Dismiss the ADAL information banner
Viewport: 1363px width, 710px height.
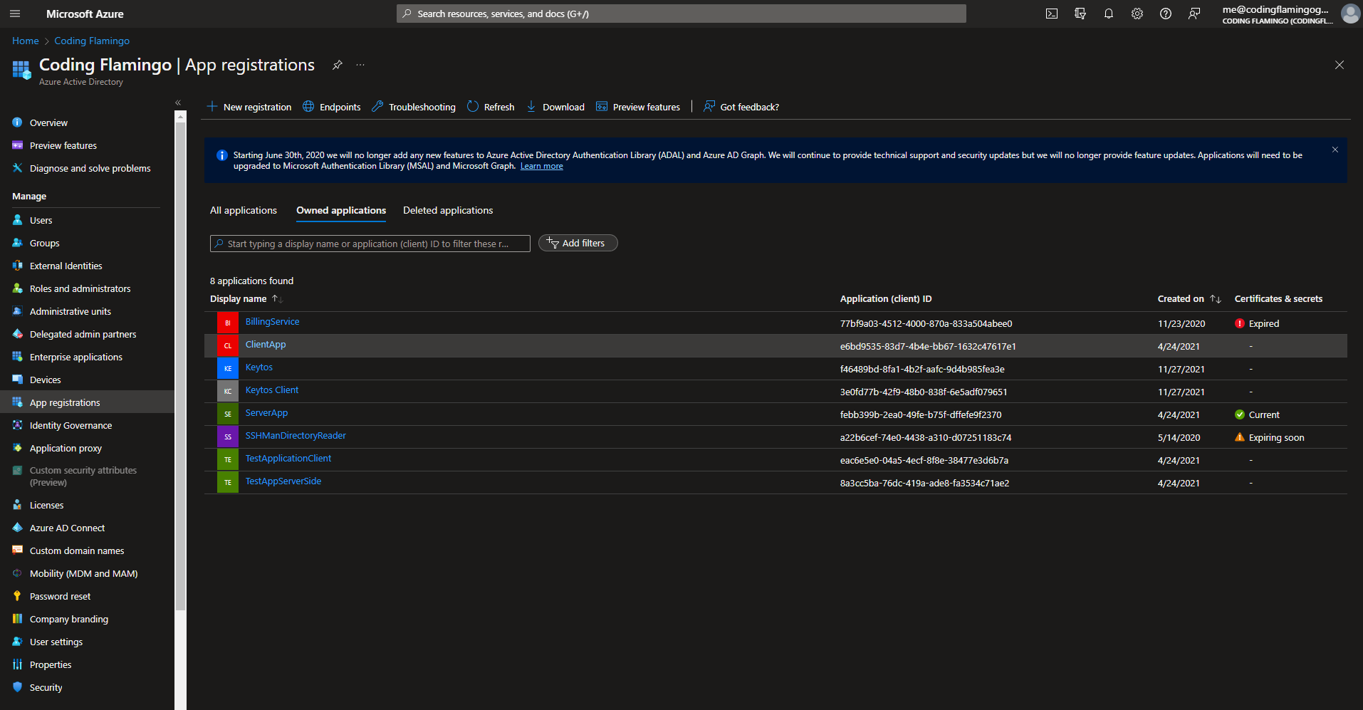point(1335,150)
